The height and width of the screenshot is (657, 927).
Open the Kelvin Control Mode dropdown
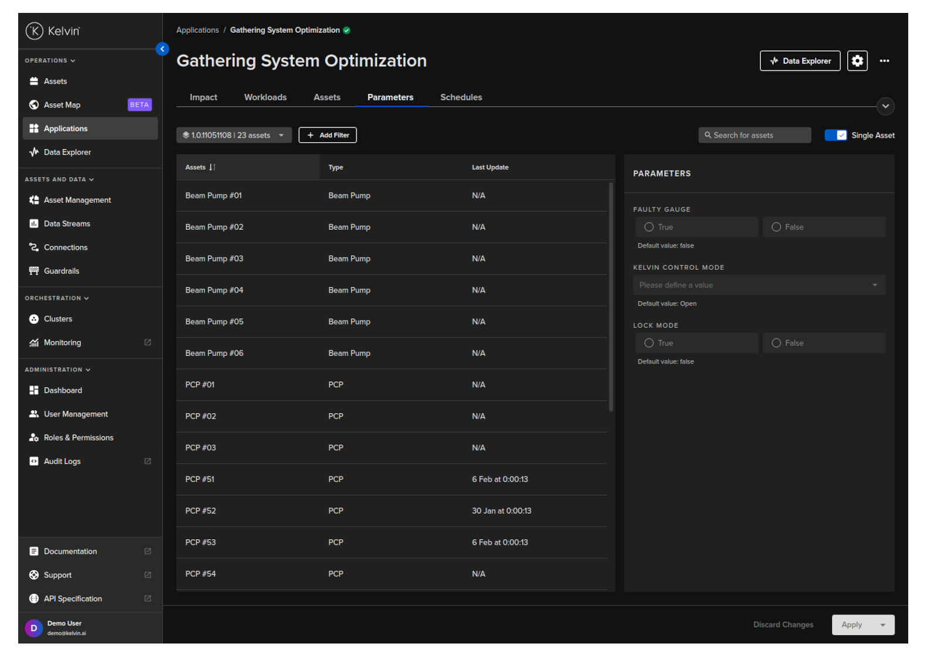[759, 285]
